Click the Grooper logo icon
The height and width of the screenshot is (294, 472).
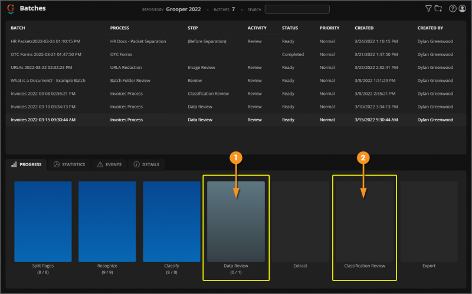tap(11, 9)
